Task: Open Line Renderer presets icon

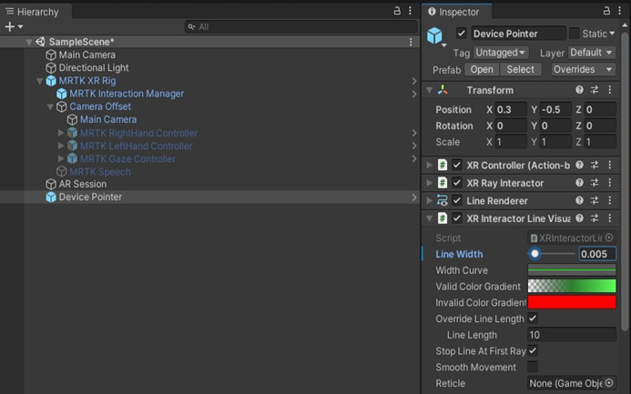Action: point(595,200)
